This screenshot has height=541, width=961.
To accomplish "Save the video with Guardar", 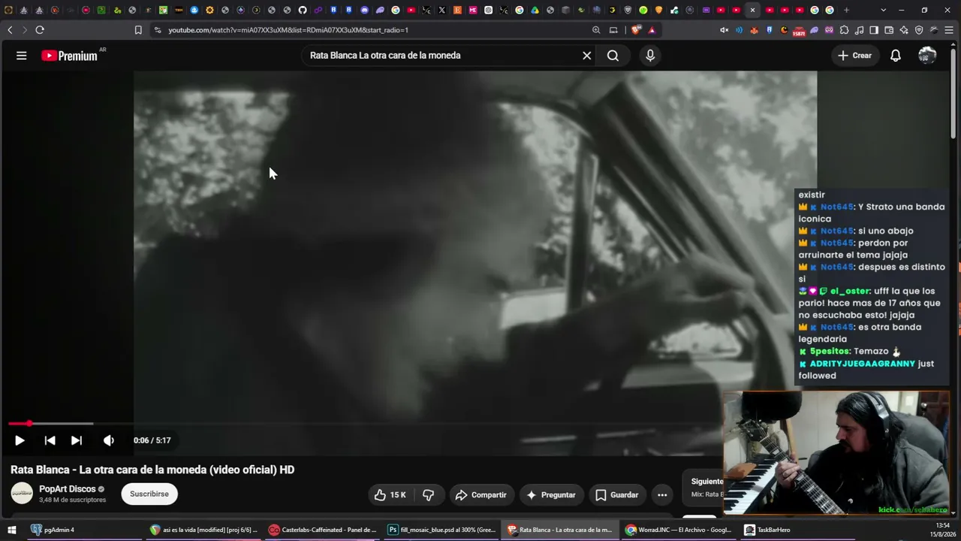I will tap(617, 495).
